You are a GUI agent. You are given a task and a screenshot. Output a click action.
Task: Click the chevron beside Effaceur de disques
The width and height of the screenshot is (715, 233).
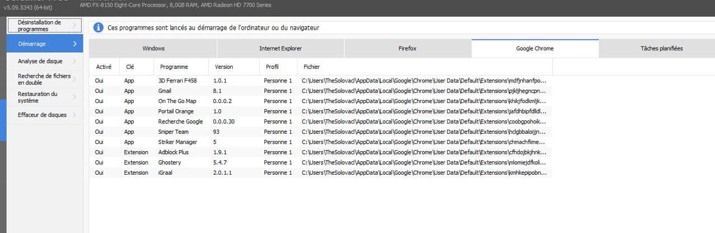point(74,115)
